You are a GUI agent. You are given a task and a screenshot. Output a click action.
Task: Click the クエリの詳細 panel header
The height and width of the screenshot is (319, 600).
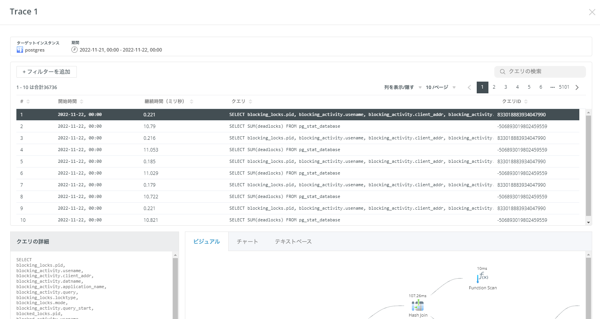[x=94, y=242]
